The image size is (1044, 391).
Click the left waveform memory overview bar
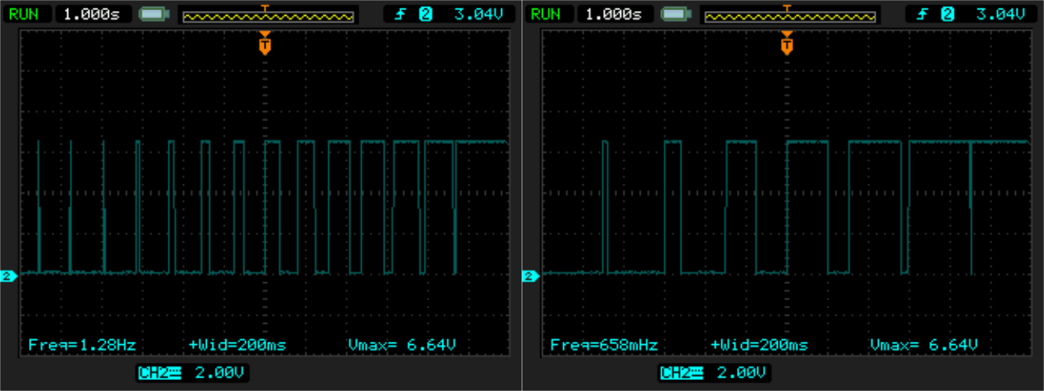click(x=267, y=16)
